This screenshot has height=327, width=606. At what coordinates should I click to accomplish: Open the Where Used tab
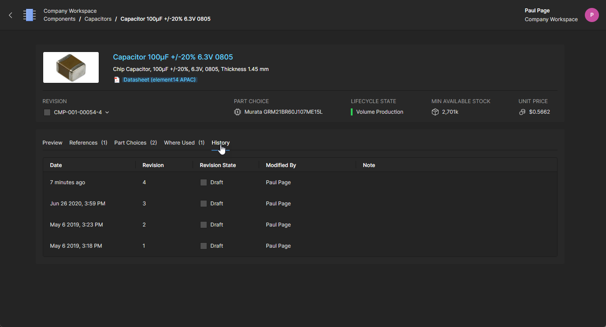184,143
